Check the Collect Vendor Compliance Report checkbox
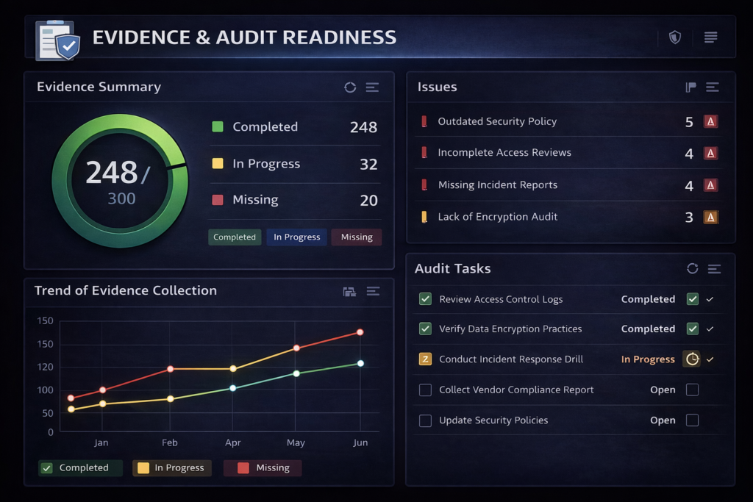Screen dimensions: 753x502 pos(425,390)
